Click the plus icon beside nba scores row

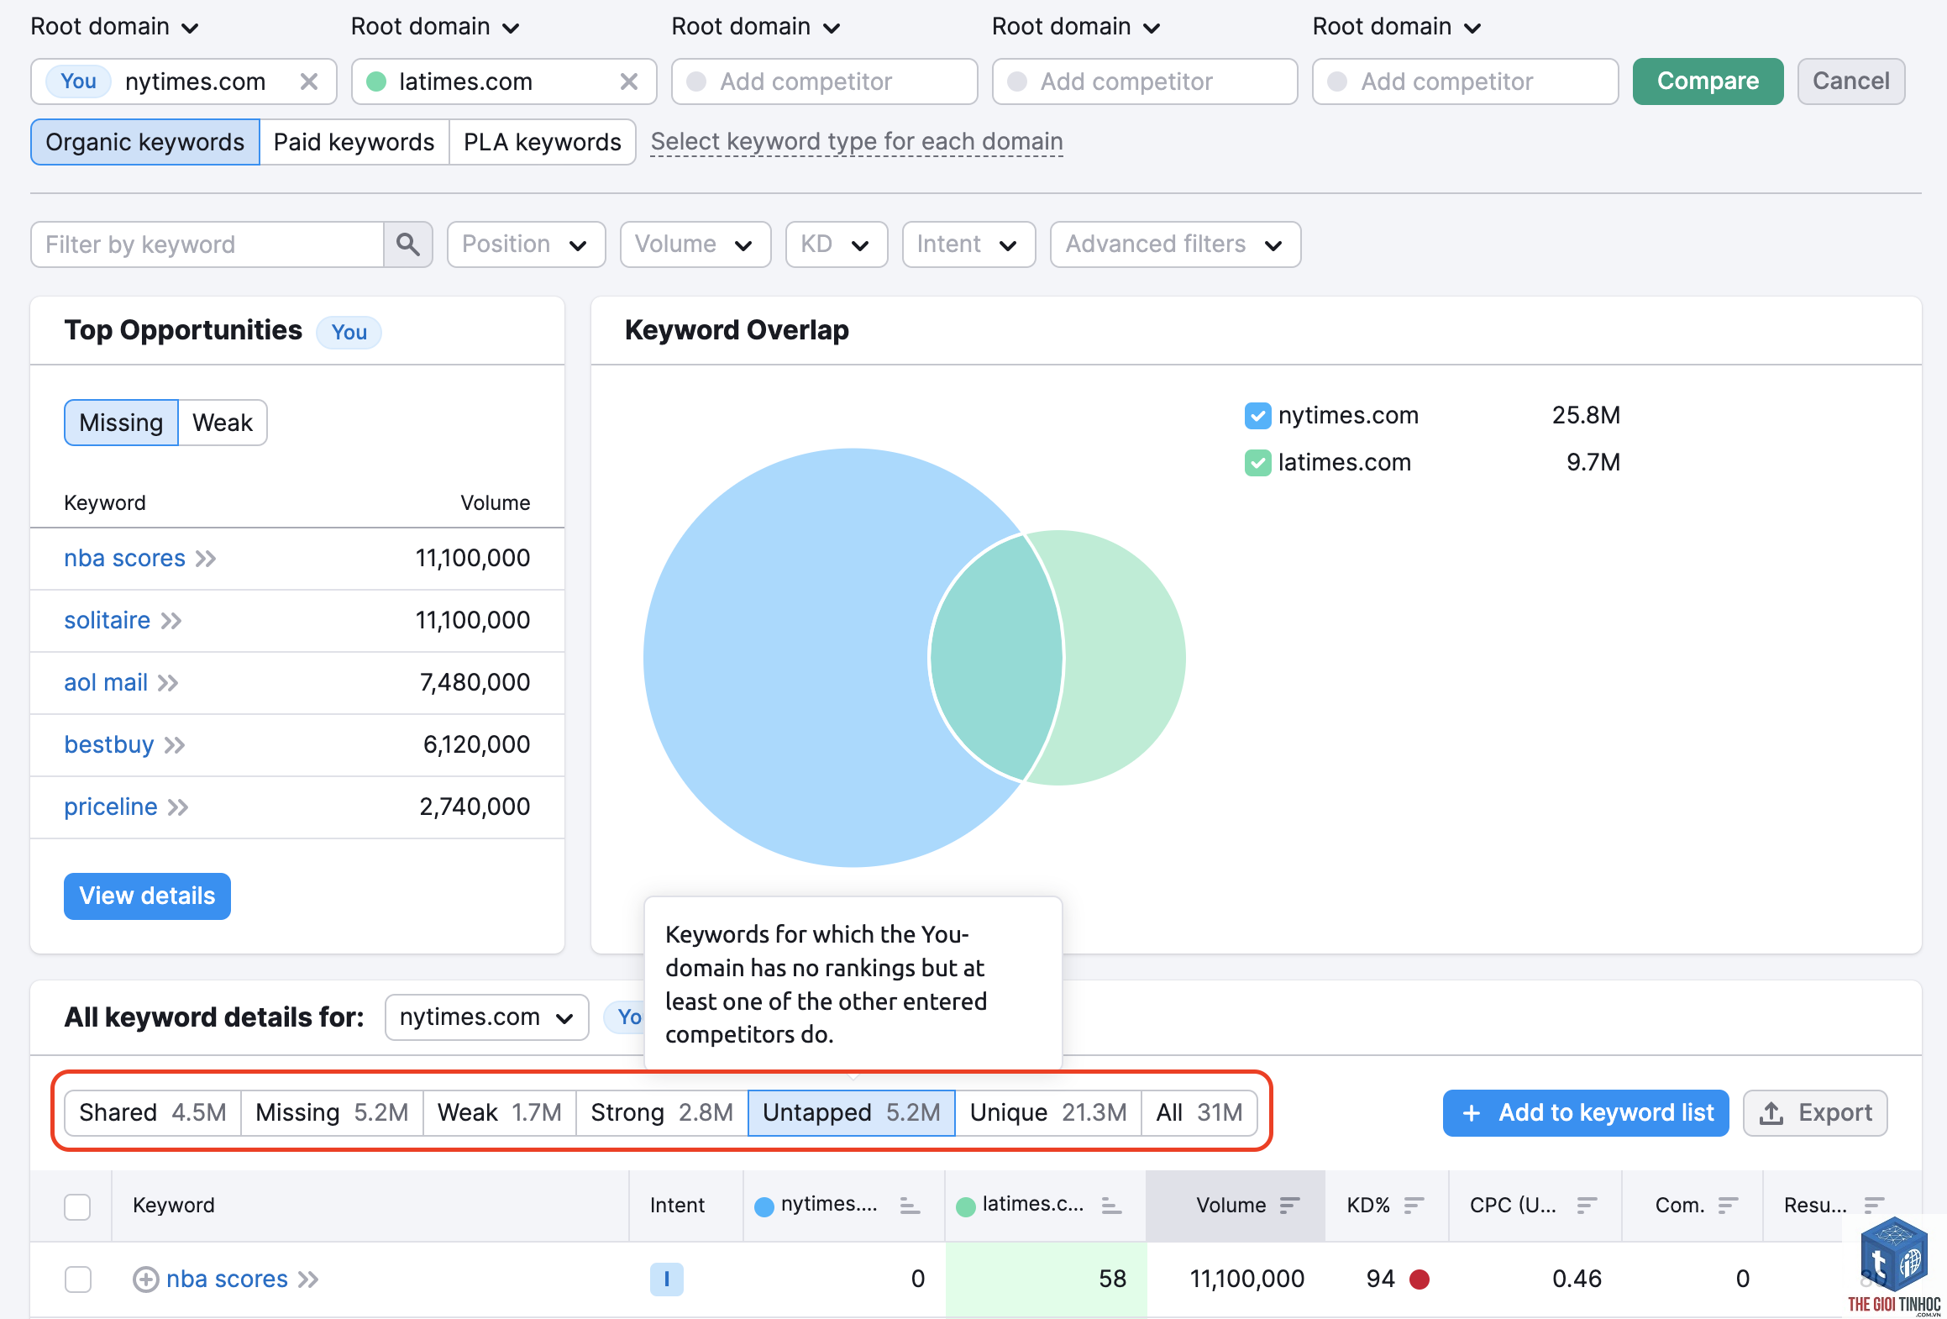click(x=146, y=1280)
